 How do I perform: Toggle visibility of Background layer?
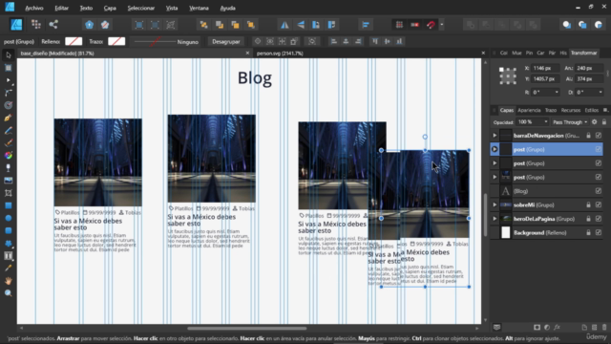pyautogui.click(x=599, y=232)
